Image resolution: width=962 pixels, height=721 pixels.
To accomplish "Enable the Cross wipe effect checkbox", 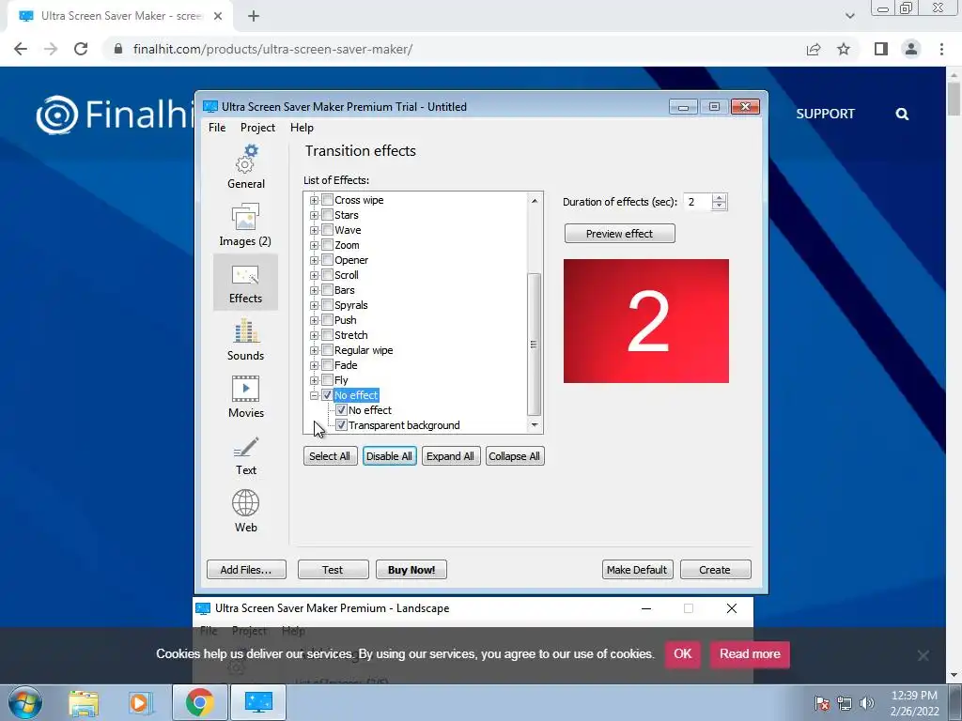I will click(328, 200).
